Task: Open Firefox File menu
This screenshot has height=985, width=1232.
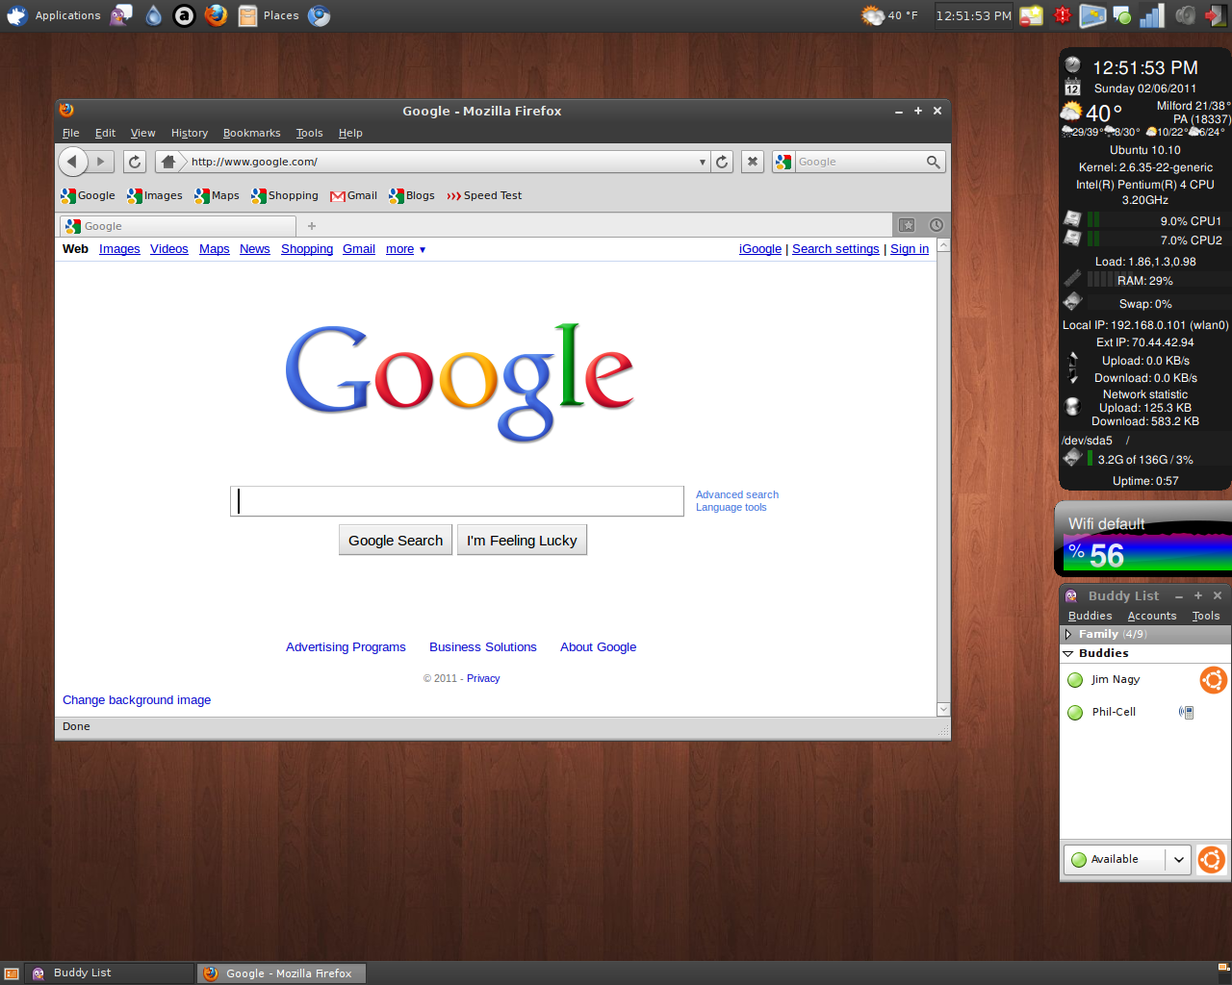Action: [70, 133]
